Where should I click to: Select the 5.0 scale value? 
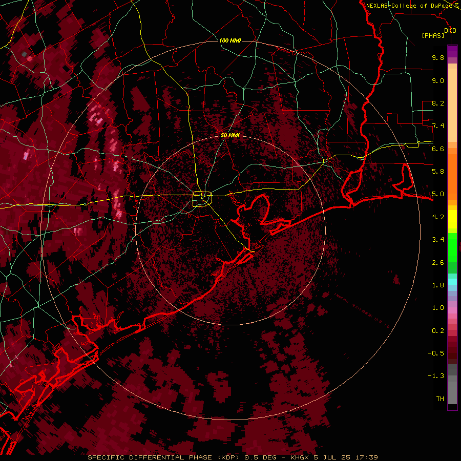pos(438,194)
